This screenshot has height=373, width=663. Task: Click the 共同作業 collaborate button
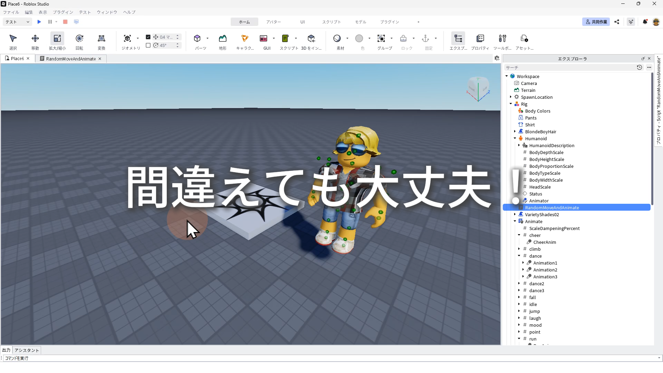pyautogui.click(x=596, y=22)
